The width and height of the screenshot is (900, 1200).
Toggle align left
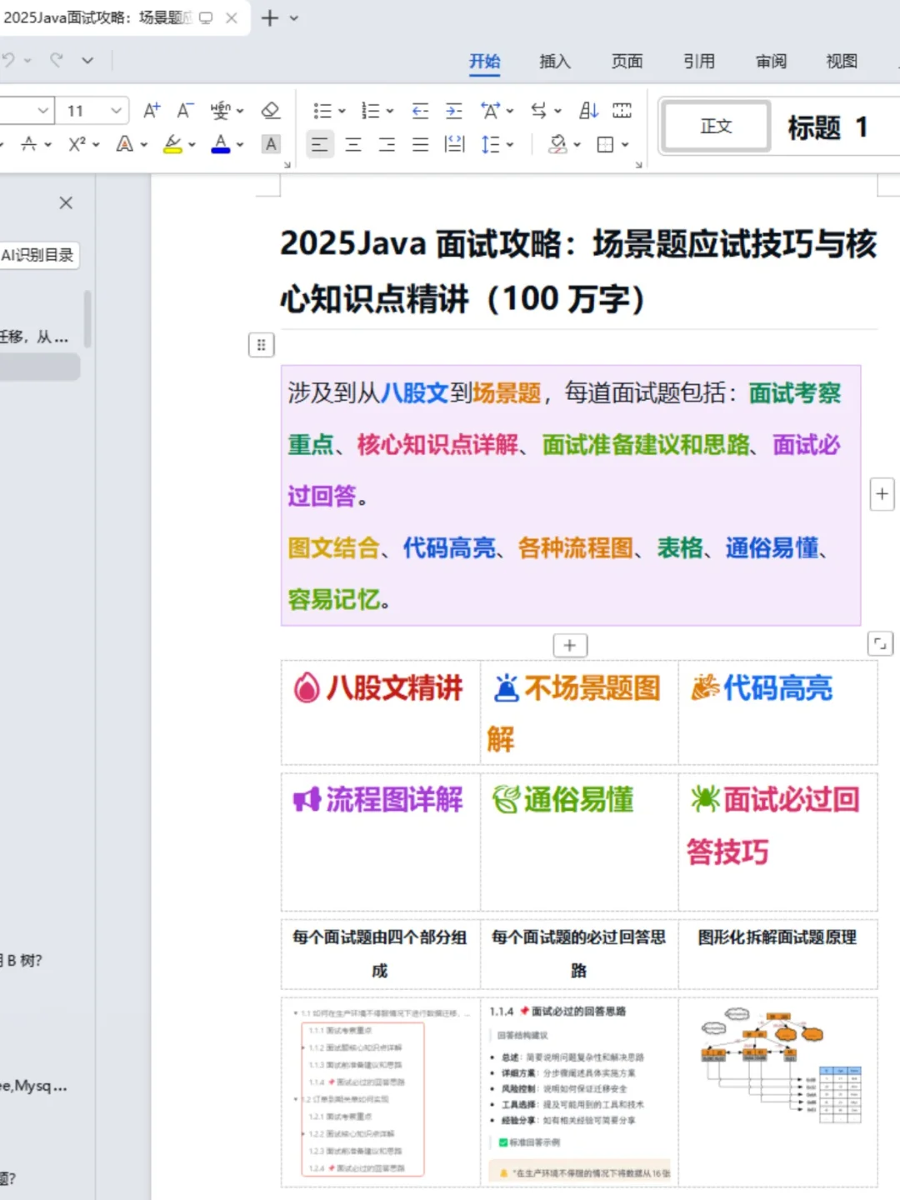[320, 144]
